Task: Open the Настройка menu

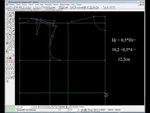Action: click(x=48, y=5)
